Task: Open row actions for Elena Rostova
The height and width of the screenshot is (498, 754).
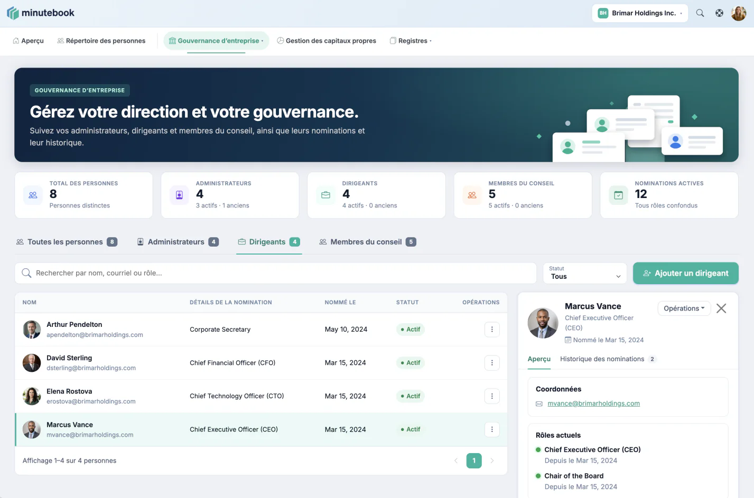Action: pyautogui.click(x=492, y=396)
